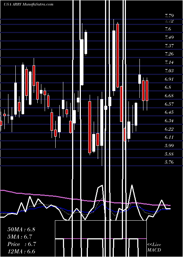
Task: Click the 6.68 price axis label
Action: coord(169,95)
